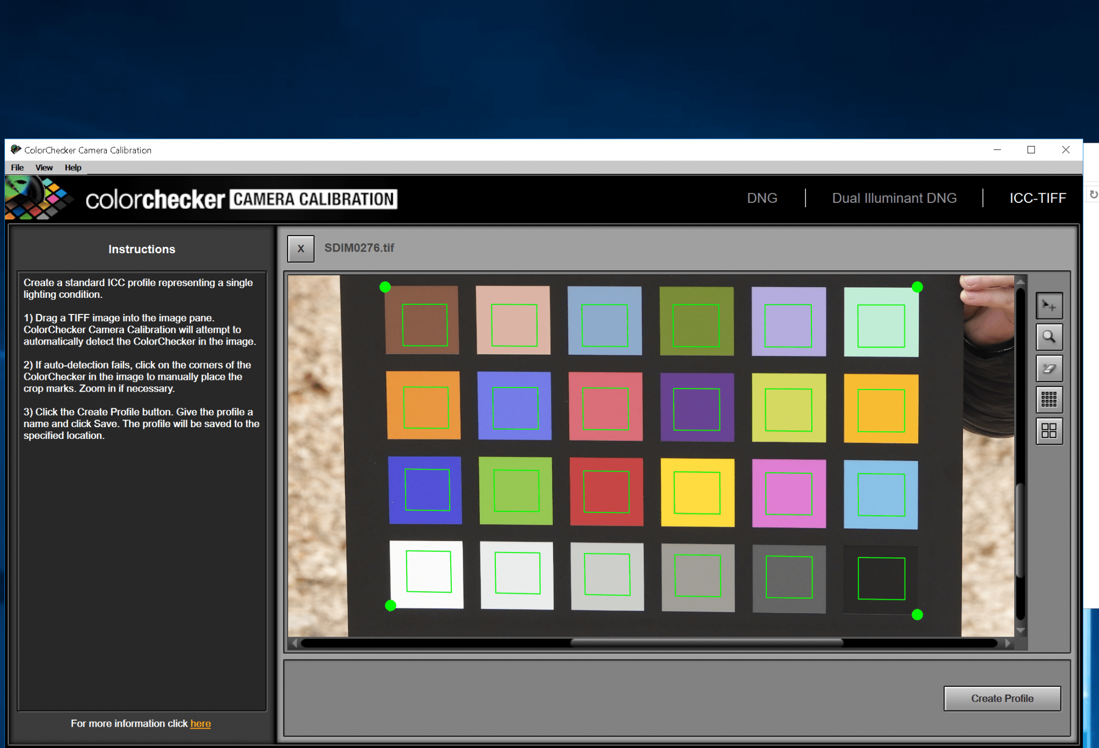Click the 'here' link for more information
Image resolution: width=1099 pixels, height=748 pixels.
point(201,723)
